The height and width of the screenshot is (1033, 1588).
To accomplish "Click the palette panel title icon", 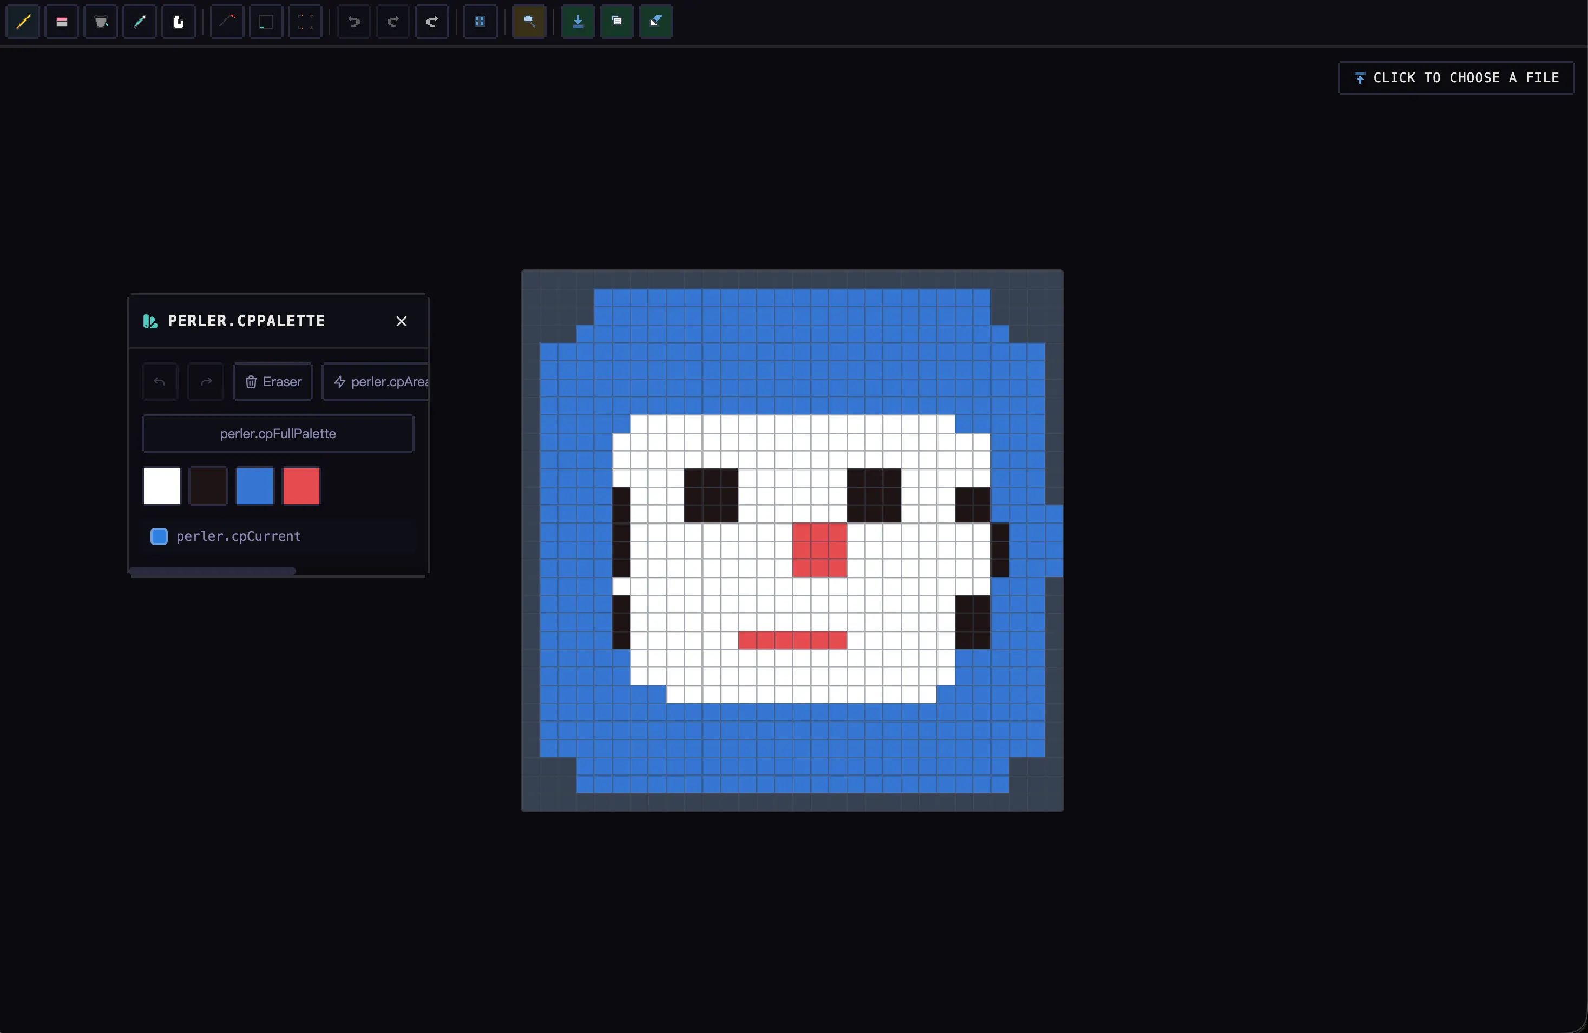I will pyautogui.click(x=150, y=321).
